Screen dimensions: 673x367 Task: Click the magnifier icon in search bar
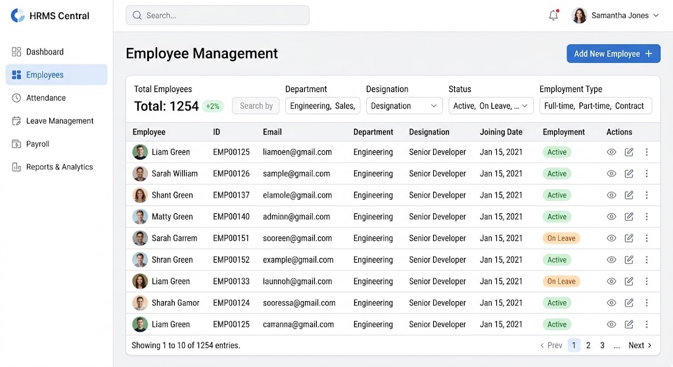point(137,16)
